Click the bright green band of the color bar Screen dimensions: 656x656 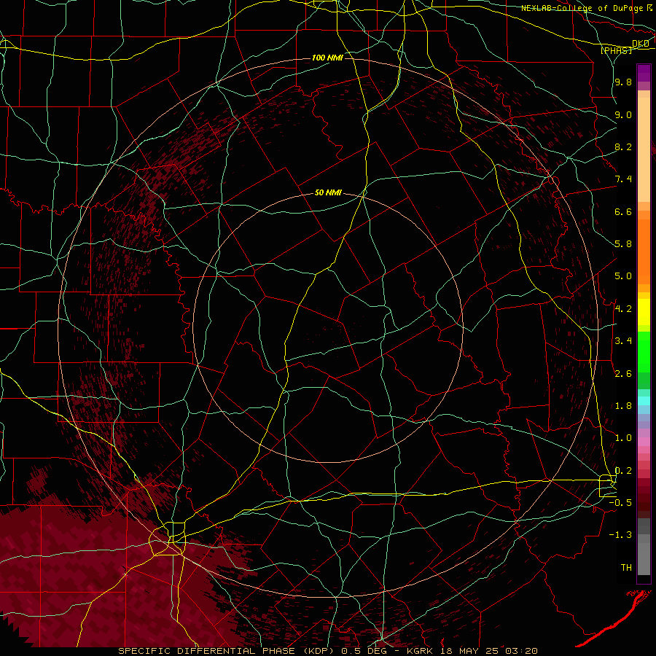(644, 351)
